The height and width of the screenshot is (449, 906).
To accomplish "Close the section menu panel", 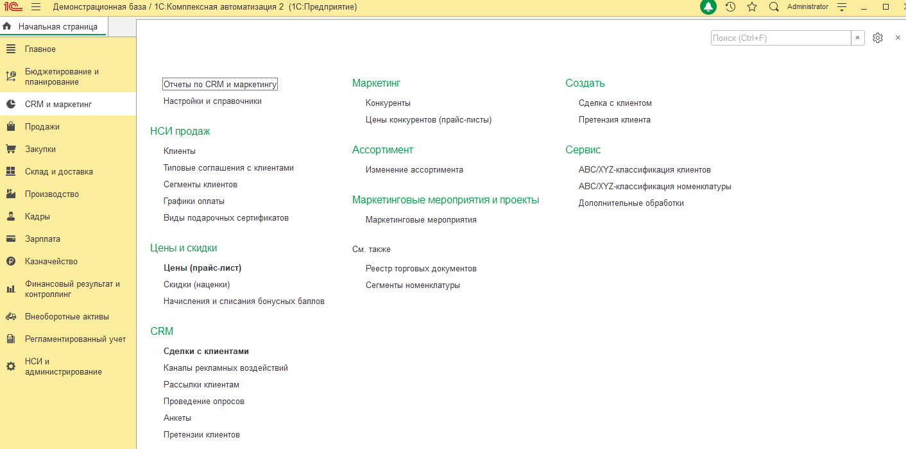I will (898, 38).
